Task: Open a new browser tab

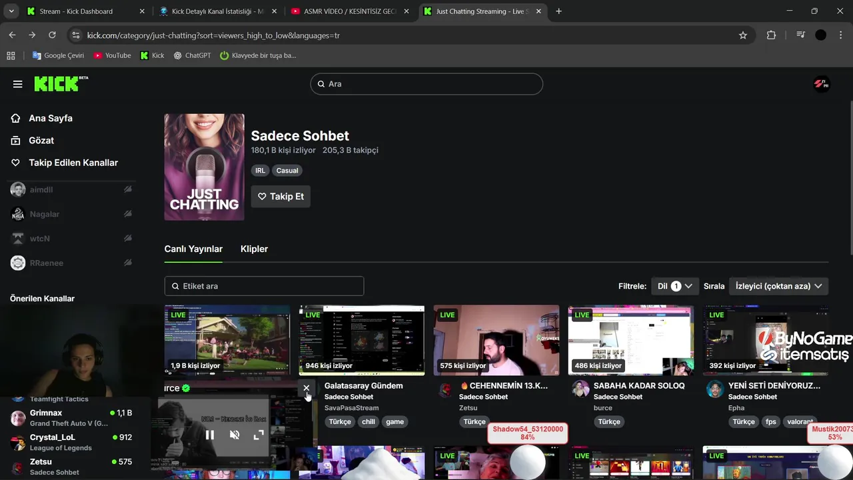Action: (x=558, y=11)
